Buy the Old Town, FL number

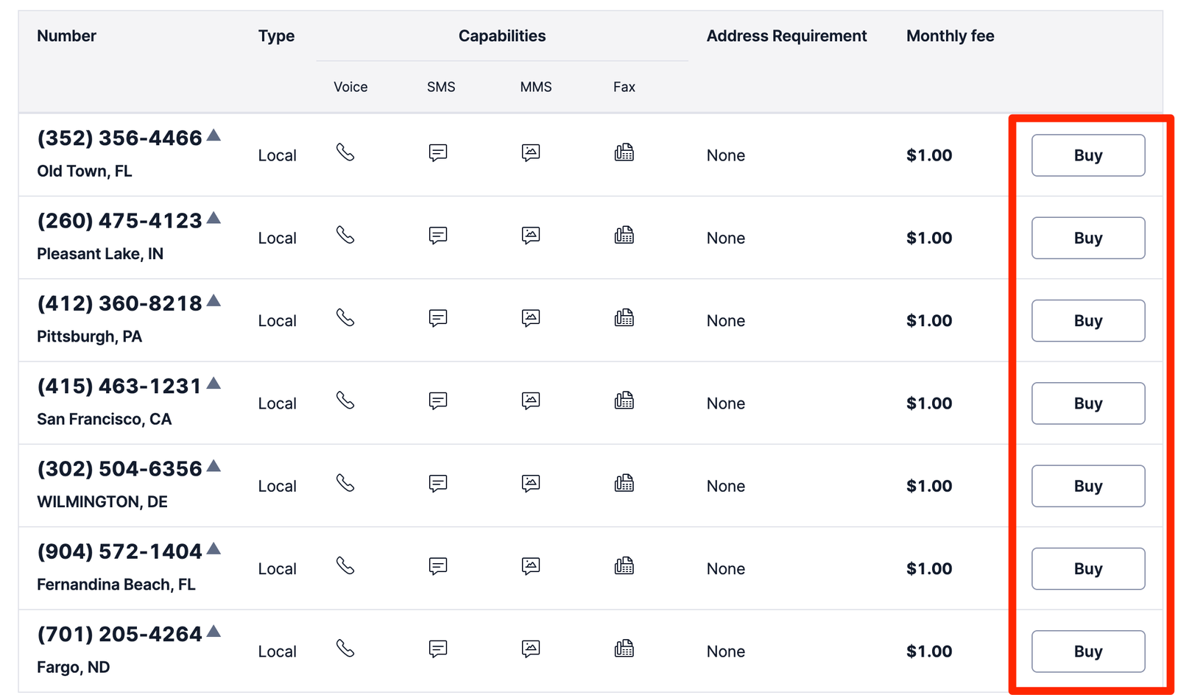pyautogui.click(x=1088, y=155)
